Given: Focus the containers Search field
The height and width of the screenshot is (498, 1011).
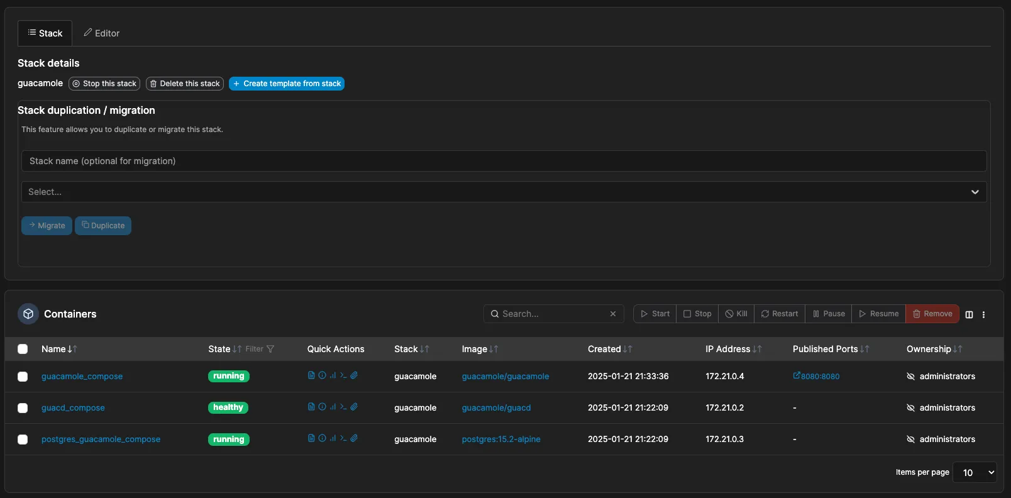Looking at the screenshot, I should tap(553, 314).
